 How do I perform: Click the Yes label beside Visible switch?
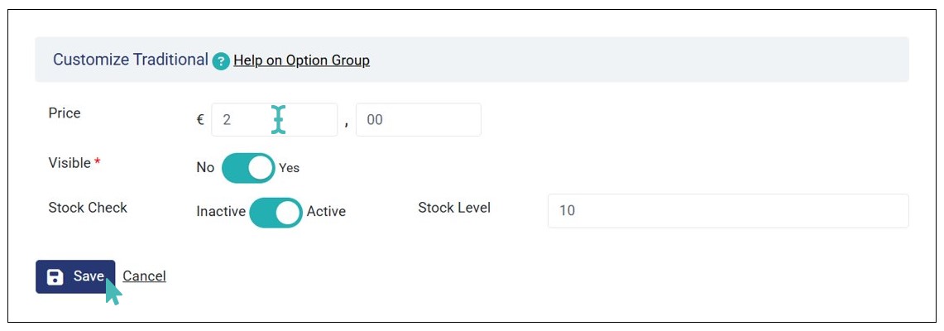(290, 168)
